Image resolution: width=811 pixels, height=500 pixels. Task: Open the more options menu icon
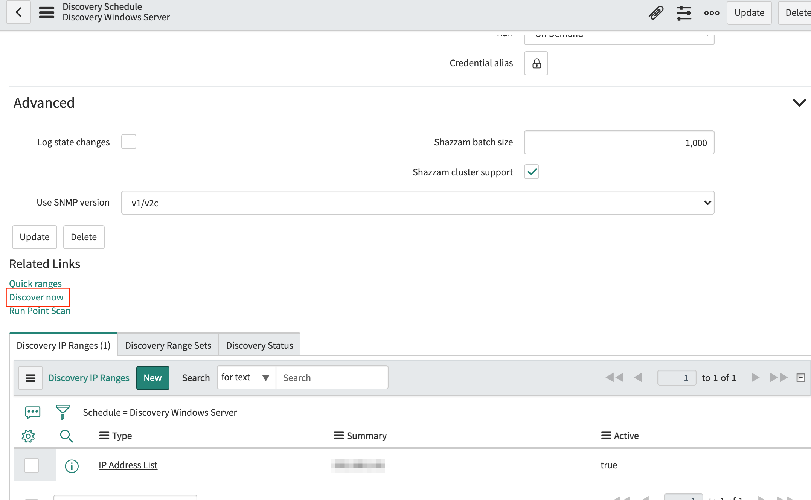click(711, 12)
